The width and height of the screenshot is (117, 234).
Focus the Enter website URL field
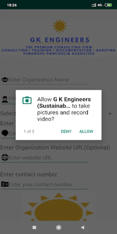[x=45, y=158]
